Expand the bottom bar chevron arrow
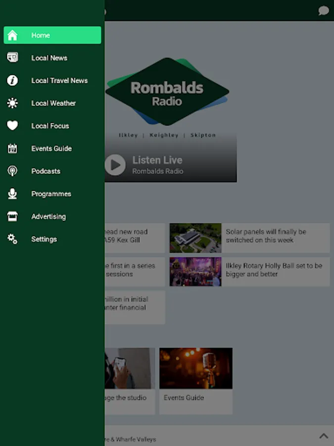The image size is (334, 446). 324,436
